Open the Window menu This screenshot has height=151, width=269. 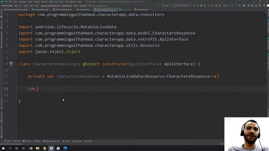tap(73, 2)
